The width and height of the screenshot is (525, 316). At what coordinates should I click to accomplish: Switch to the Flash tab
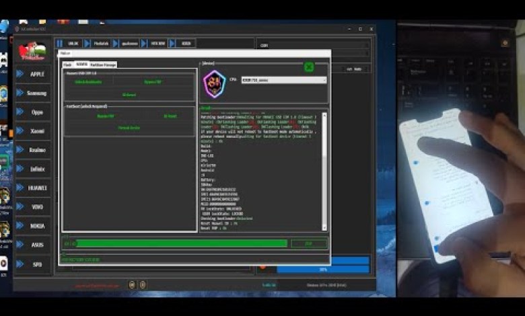[67, 65]
